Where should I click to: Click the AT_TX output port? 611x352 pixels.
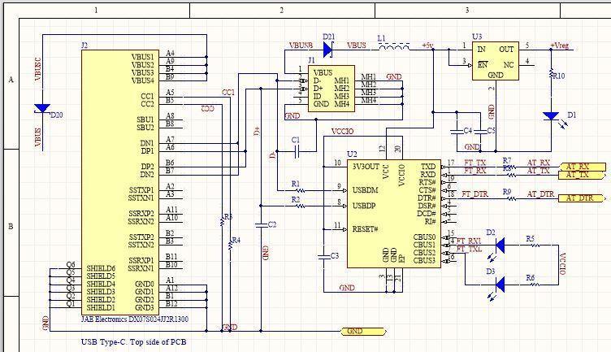[583, 175]
